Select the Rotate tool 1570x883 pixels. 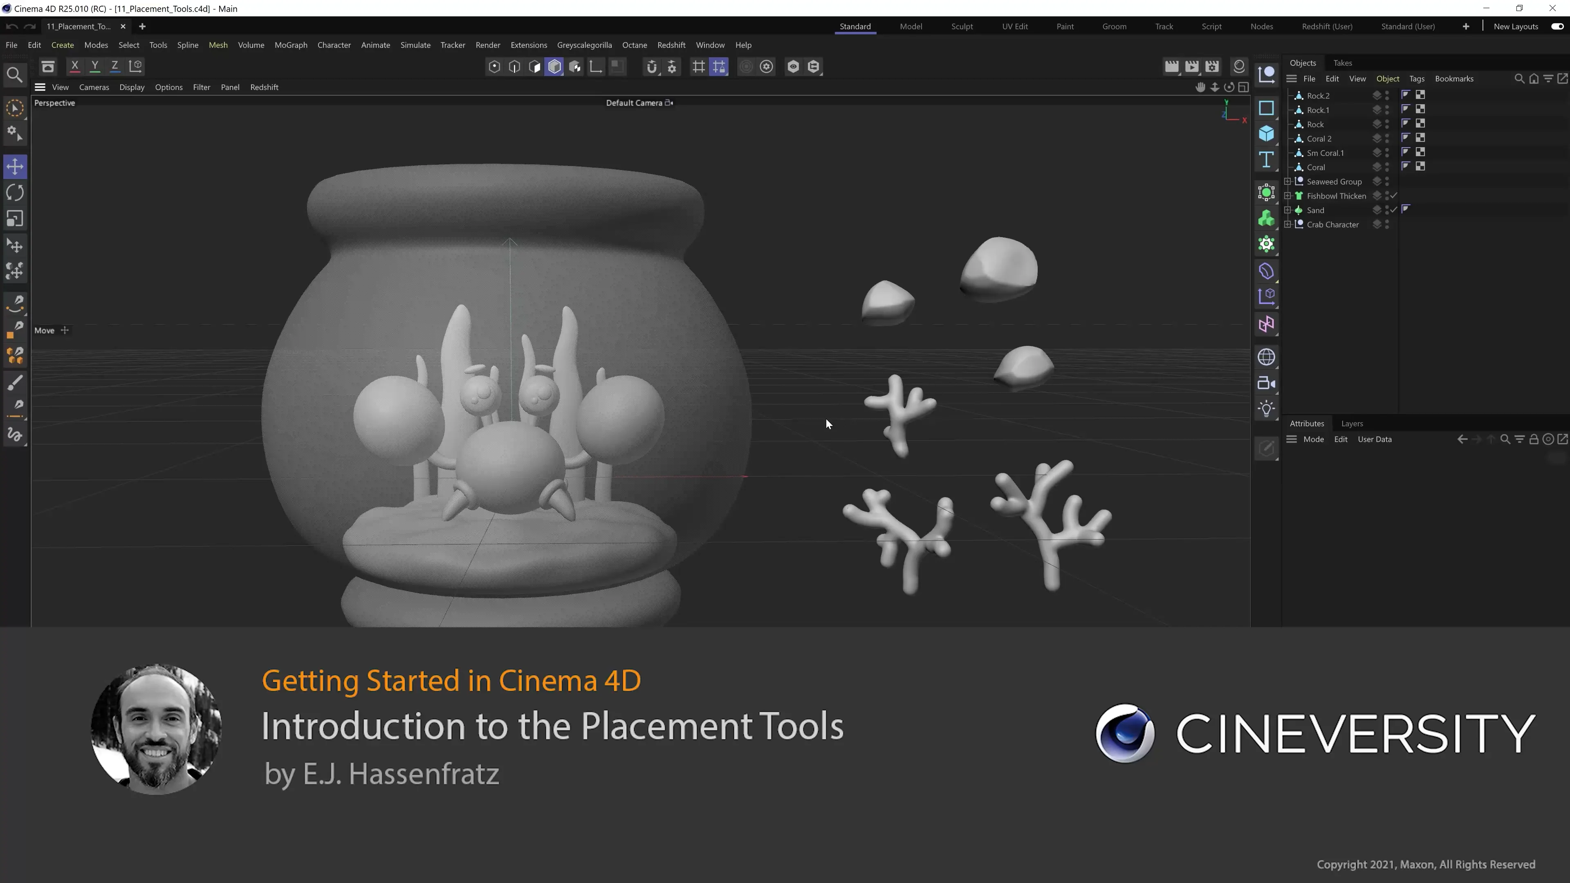pos(15,193)
